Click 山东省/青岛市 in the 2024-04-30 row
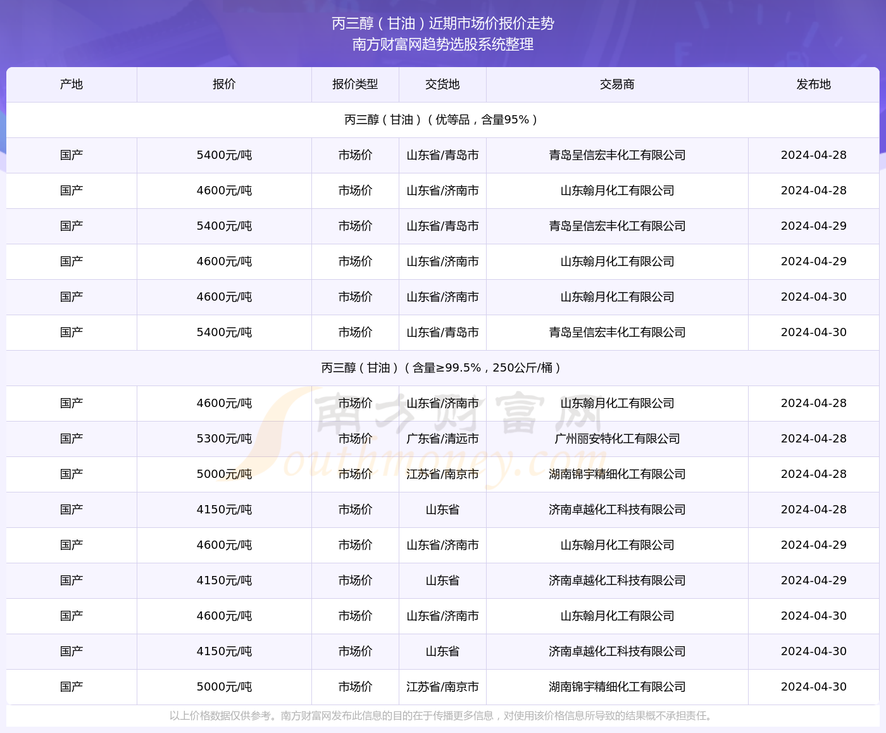Viewport: 886px width, 733px height. click(442, 332)
